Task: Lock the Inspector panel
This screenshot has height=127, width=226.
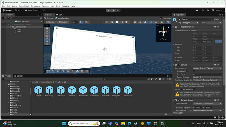Action: [x=220, y=15]
